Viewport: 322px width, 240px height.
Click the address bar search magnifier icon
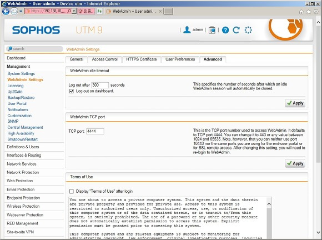69,11
